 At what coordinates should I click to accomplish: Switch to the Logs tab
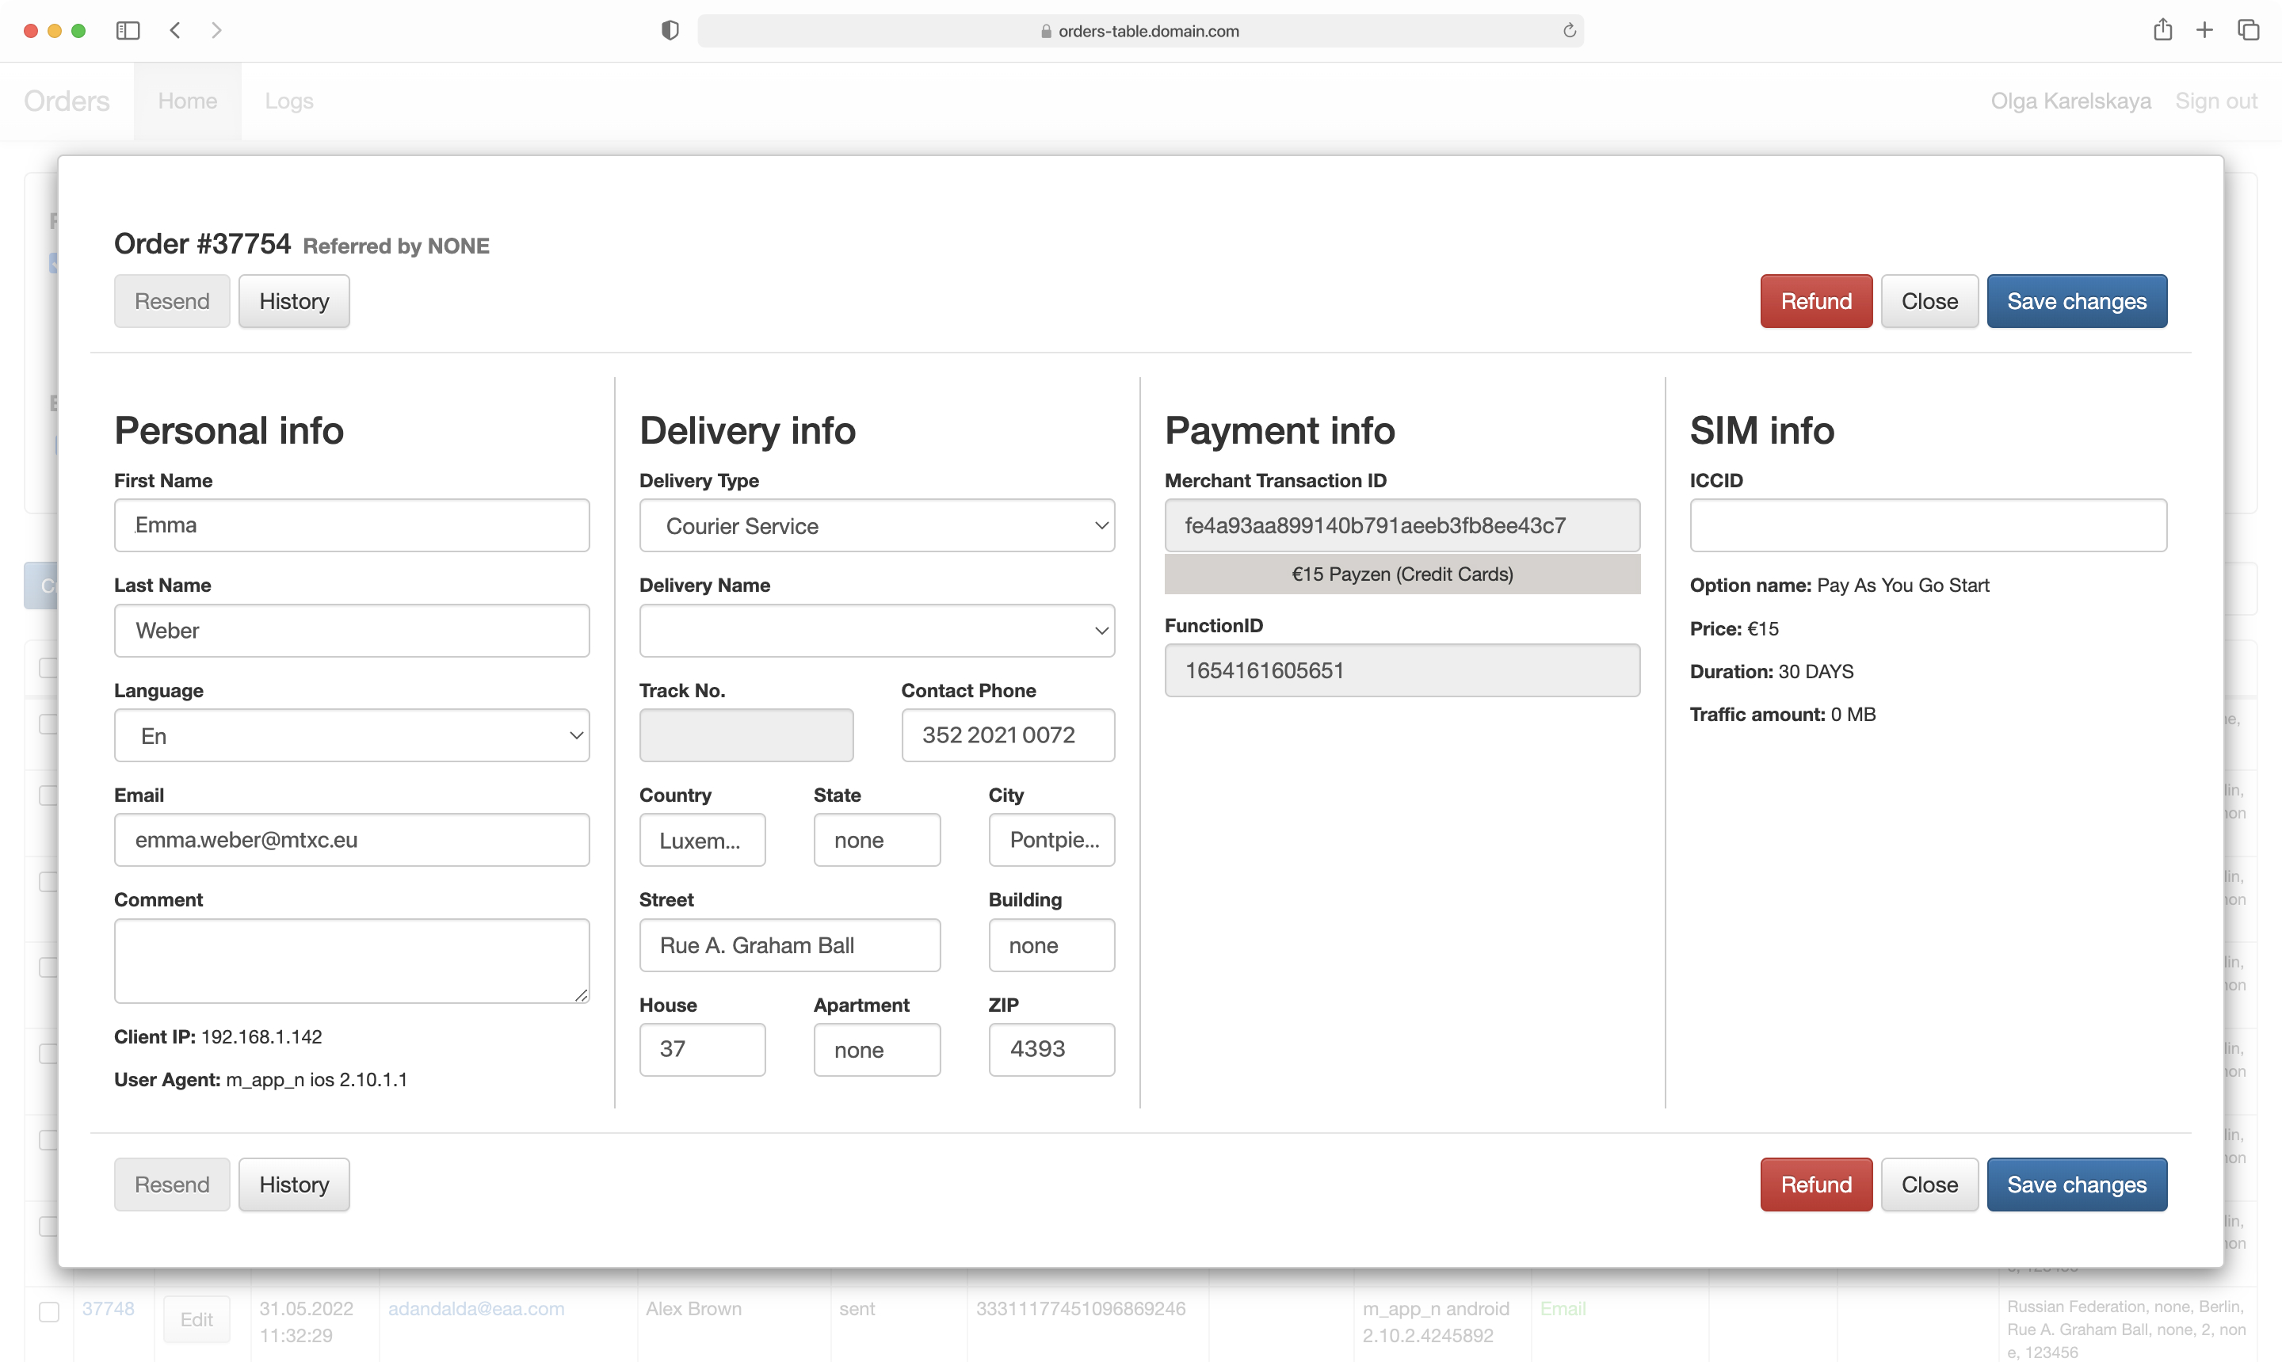pos(289,101)
